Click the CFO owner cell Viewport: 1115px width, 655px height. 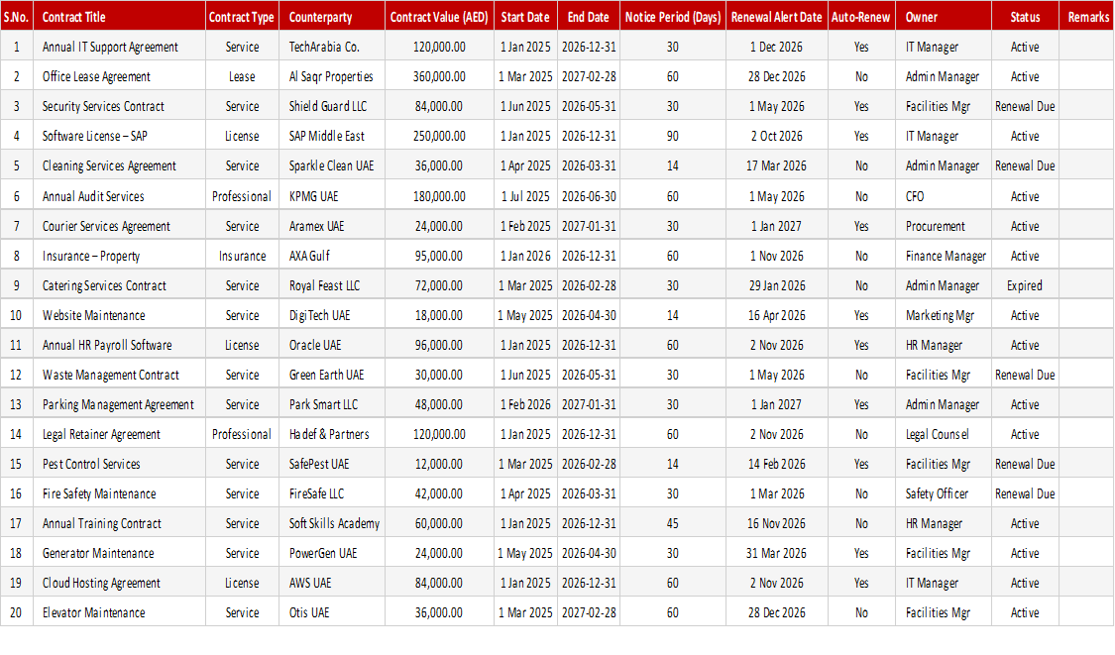[944, 196]
